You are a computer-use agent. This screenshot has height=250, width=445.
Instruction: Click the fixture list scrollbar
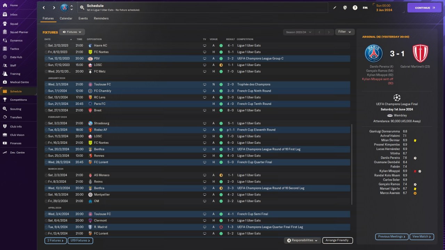click(352, 165)
